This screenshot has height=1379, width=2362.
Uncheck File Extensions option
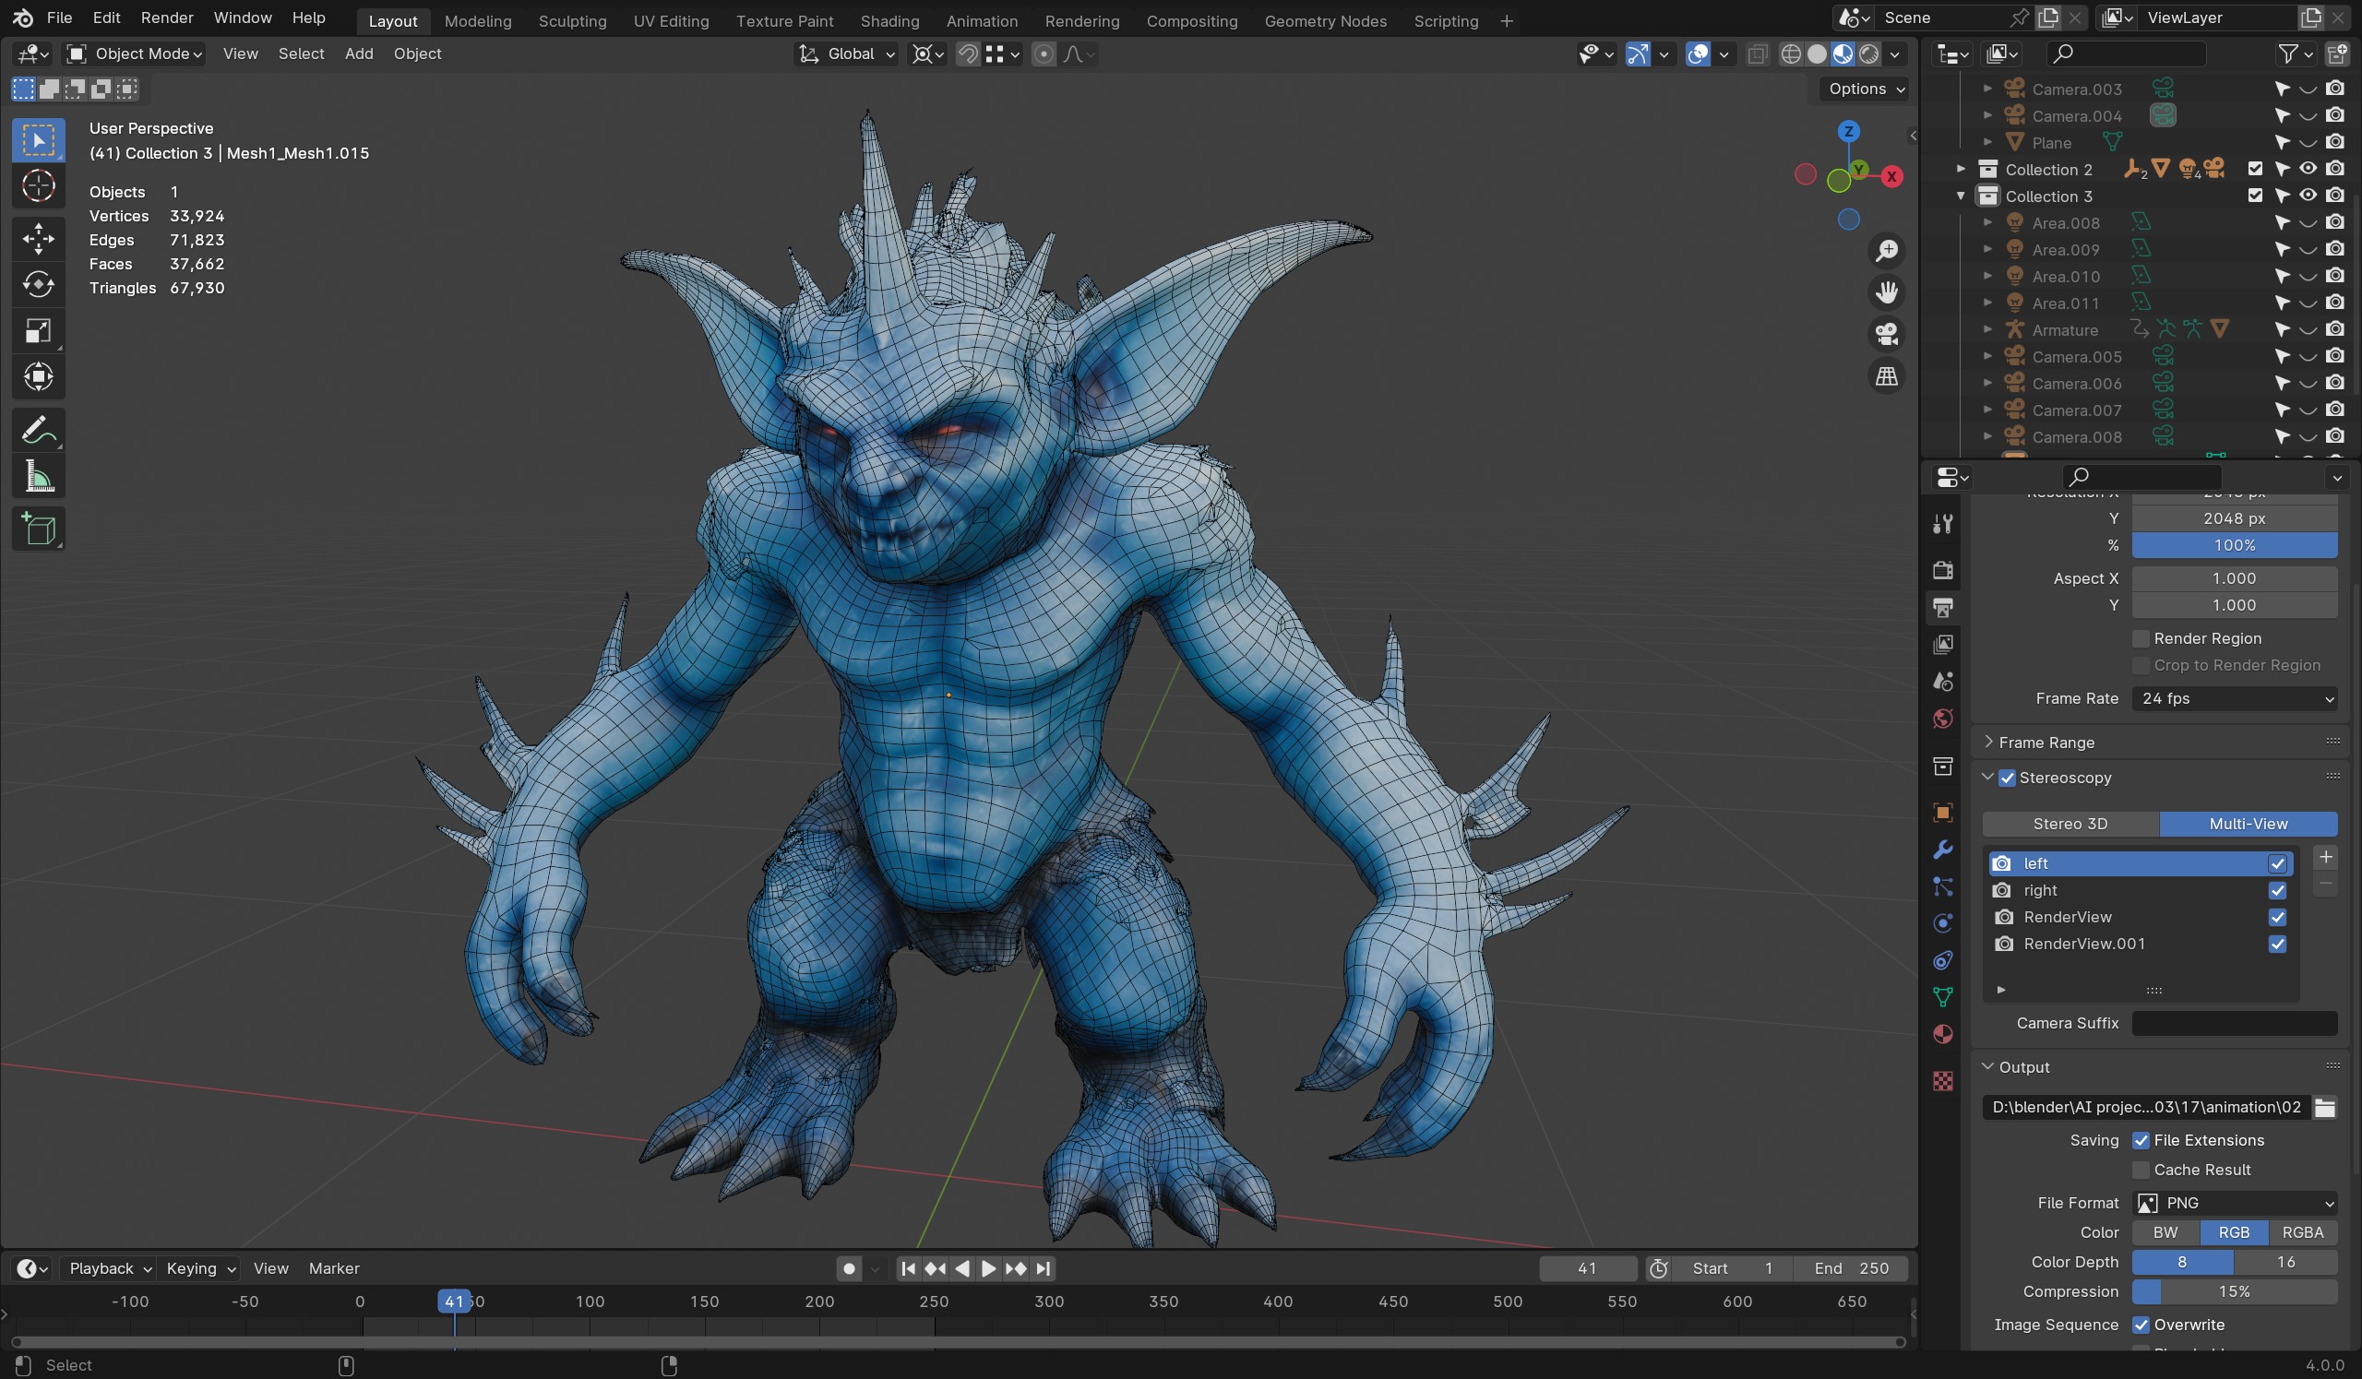coord(2141,1140)
